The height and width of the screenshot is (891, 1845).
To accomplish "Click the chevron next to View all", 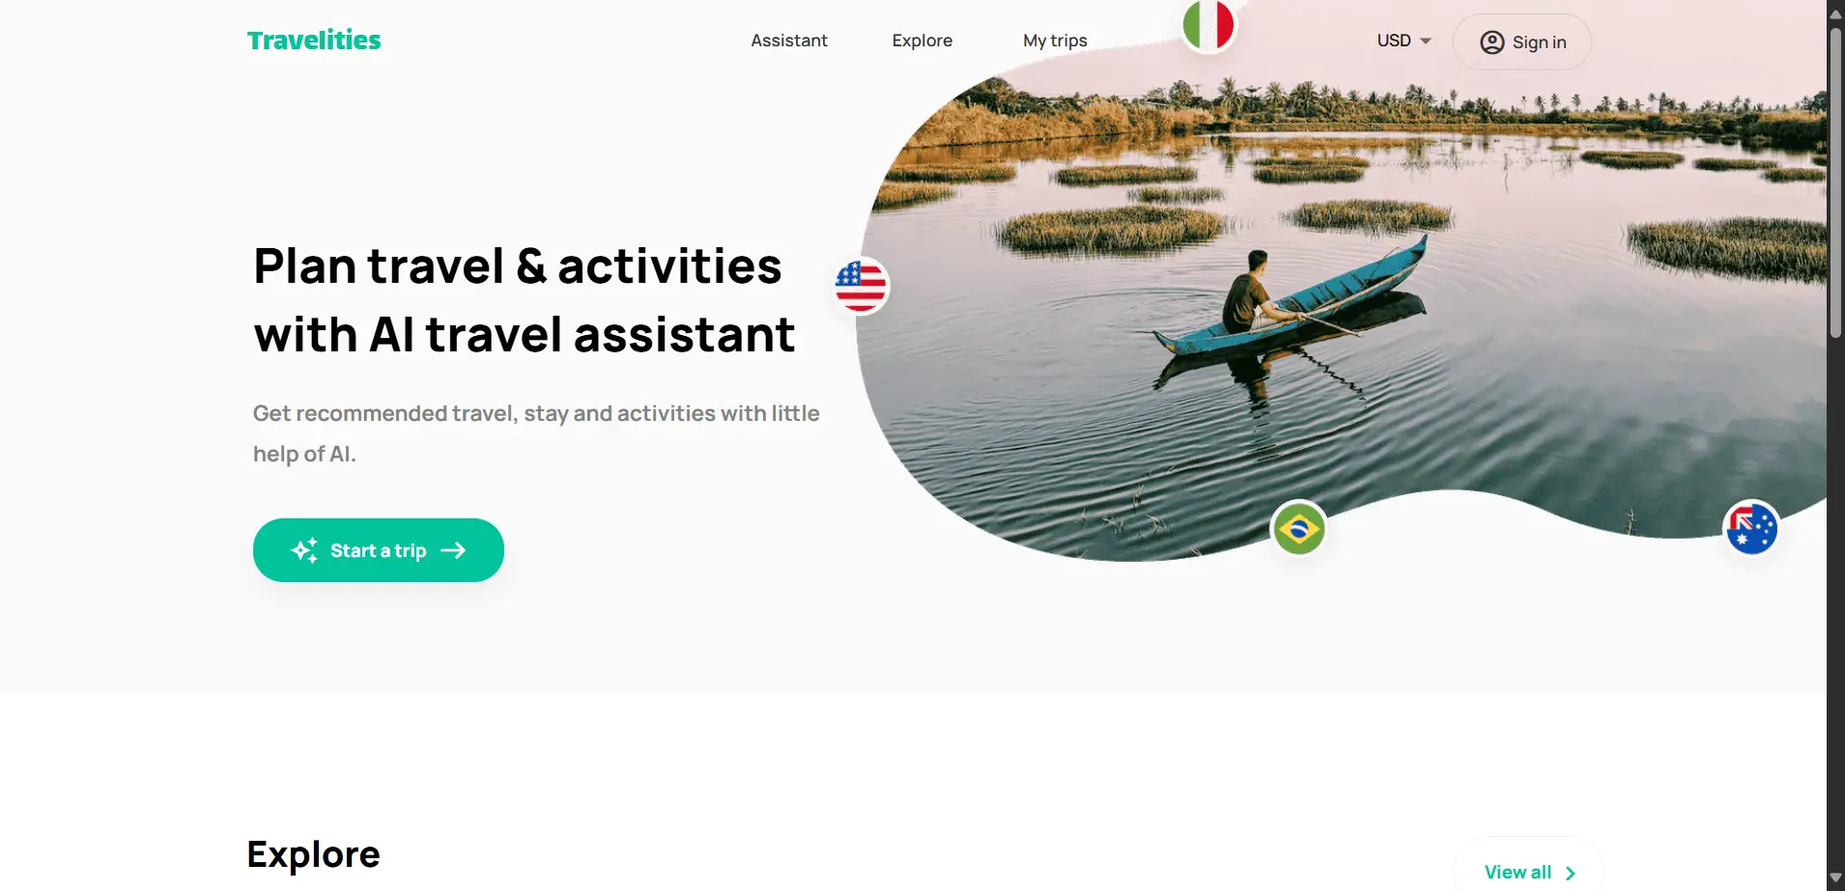I will pos(1571,873).
